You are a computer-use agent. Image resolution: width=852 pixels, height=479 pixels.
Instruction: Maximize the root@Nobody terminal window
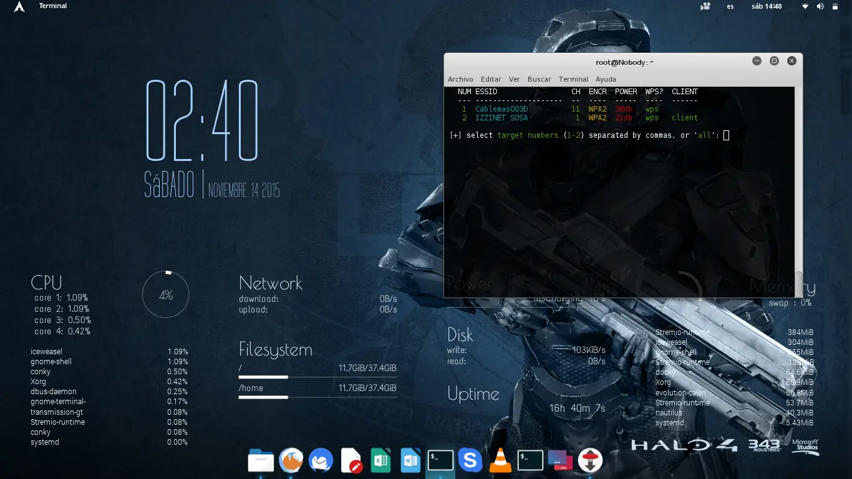[x=774, y=61]
